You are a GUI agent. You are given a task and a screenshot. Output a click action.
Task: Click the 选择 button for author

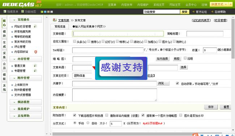(183, 67)
